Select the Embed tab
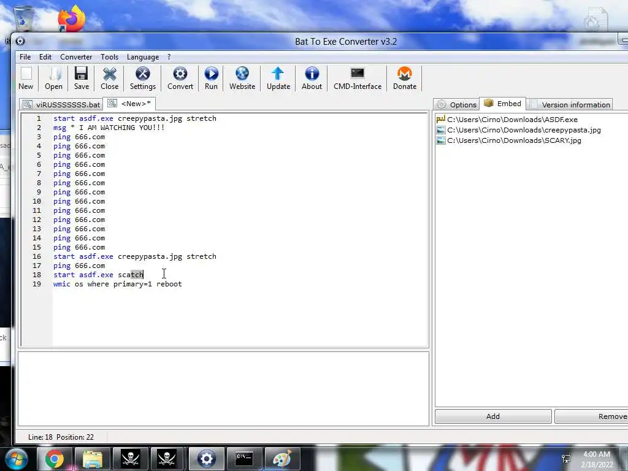 [503, 103]
